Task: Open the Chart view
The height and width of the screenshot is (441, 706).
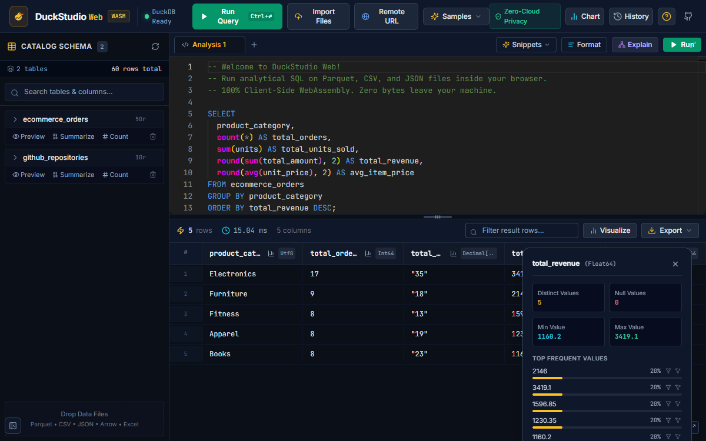Action: [585, 16]
